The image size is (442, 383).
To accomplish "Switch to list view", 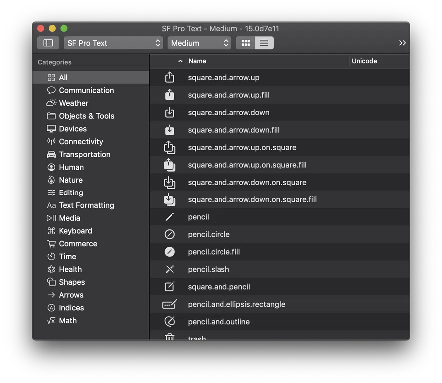I will tap(264, 43).
